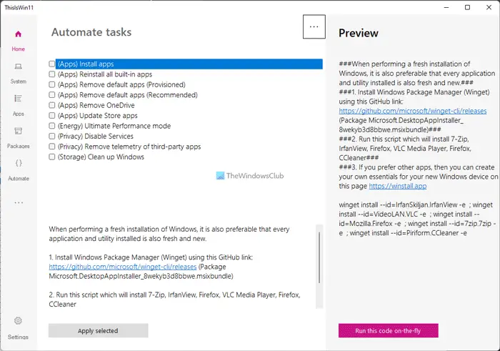Go to the System sidebar icon
The image size is (500, 351).
tap(18, 66)
